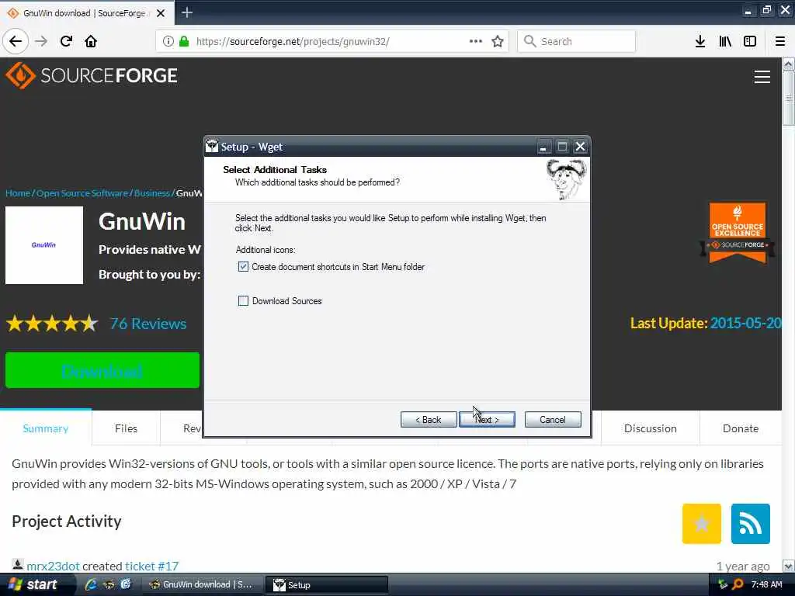Open the Home breadcrumb link

(x=18, y=193)
